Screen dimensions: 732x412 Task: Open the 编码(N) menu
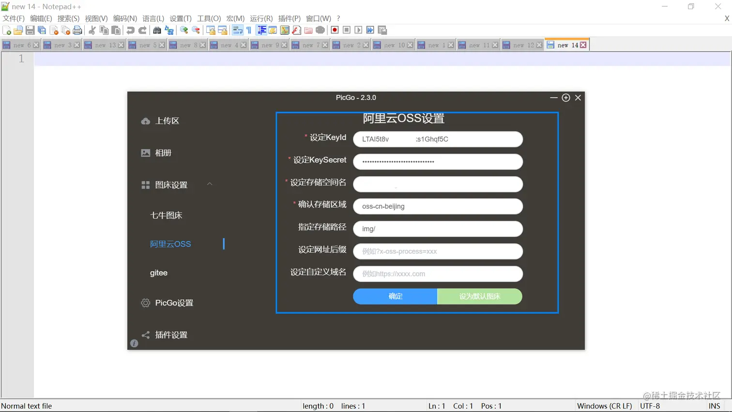125,18
